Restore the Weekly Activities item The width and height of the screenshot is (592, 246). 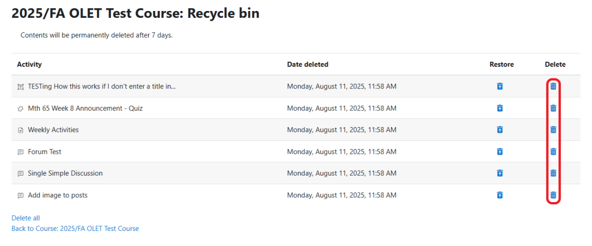click(500, 130)
